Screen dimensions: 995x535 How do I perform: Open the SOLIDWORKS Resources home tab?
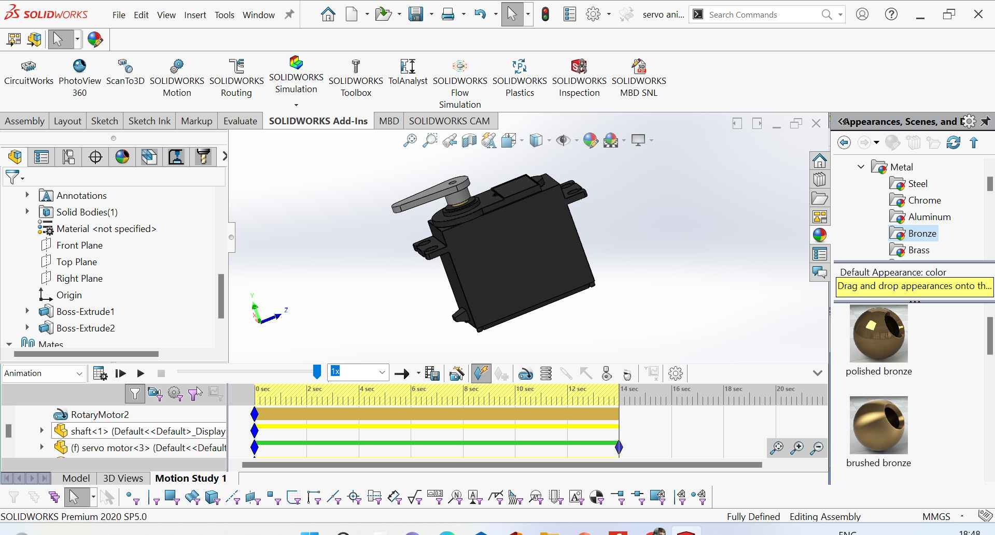[820, 161]
